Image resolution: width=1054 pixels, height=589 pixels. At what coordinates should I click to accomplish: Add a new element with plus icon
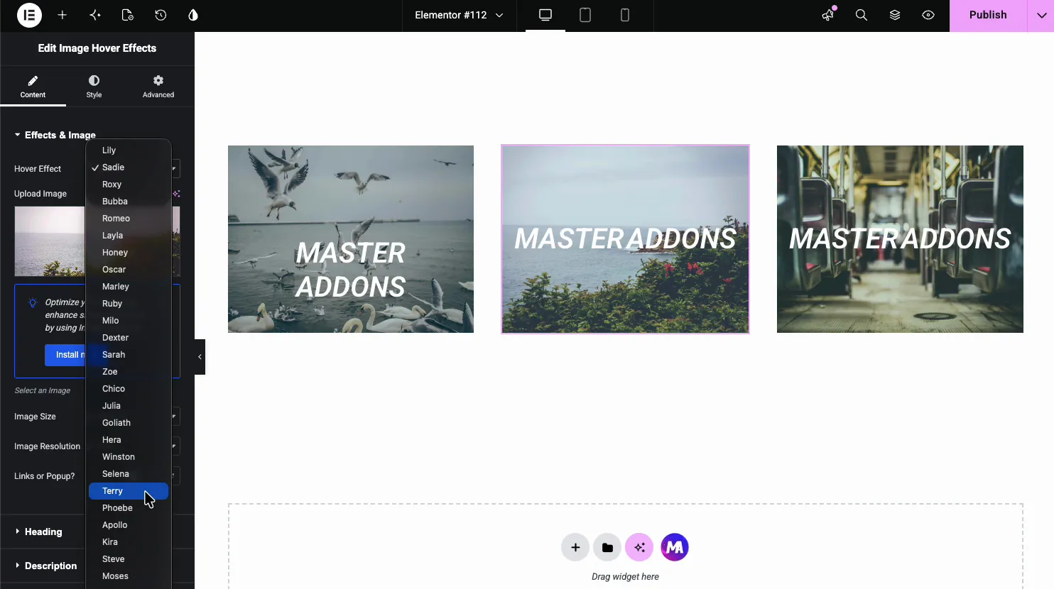63,15
